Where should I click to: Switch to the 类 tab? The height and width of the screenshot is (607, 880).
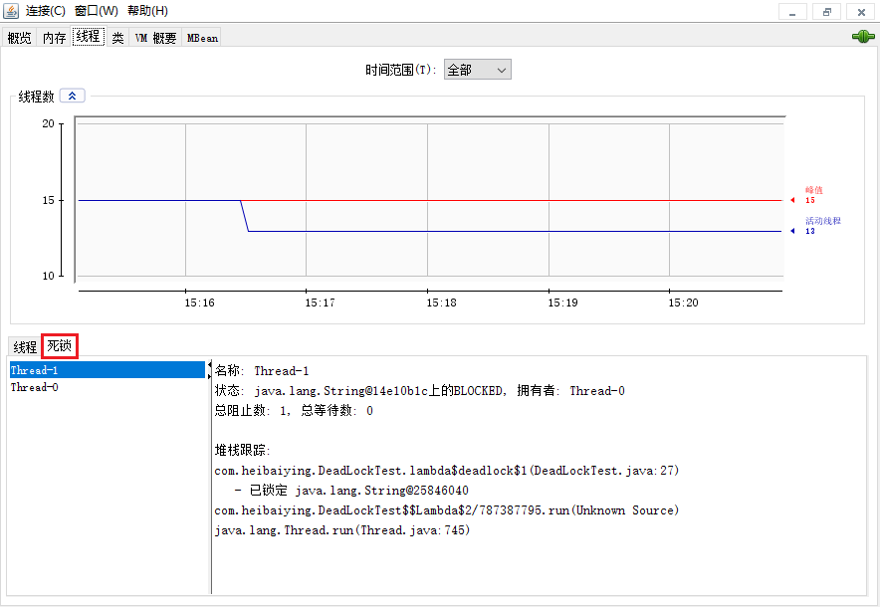(117, 38)
